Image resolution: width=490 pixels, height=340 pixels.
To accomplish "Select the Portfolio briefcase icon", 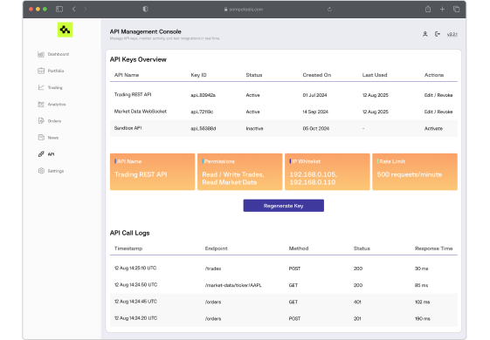I will pos(41,71).
